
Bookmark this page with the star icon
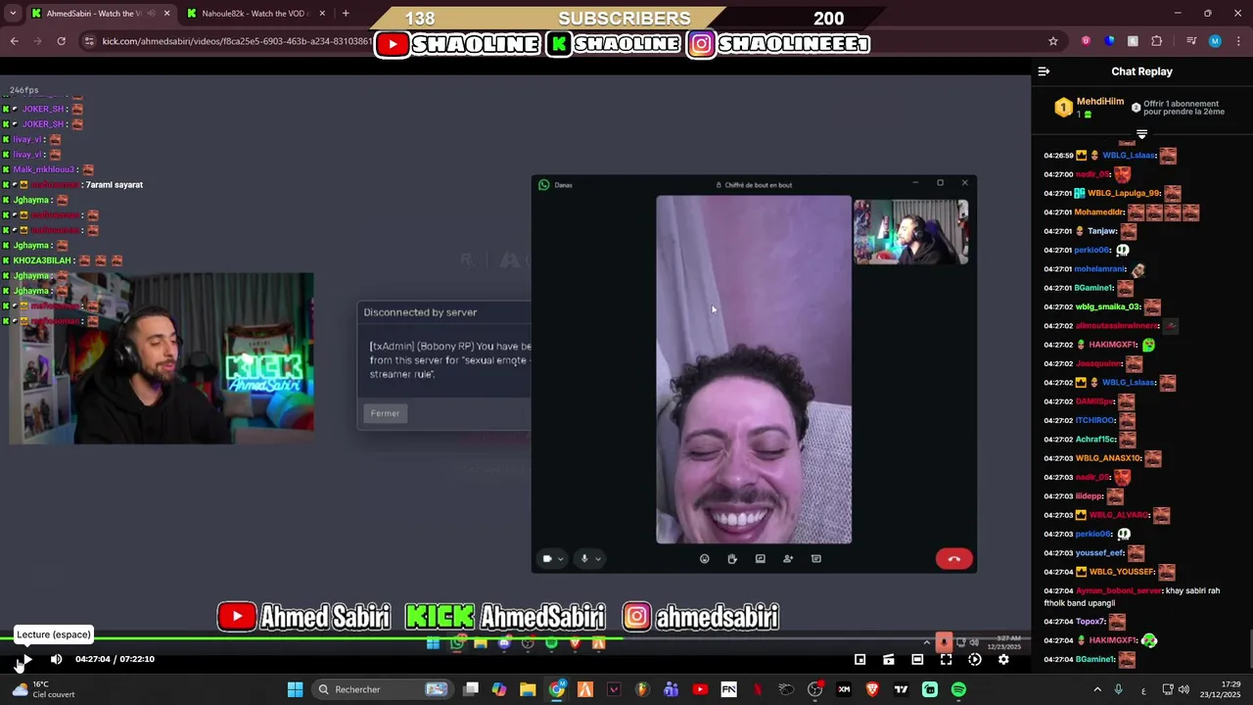pyautogui.click(x=1053, y=41)
